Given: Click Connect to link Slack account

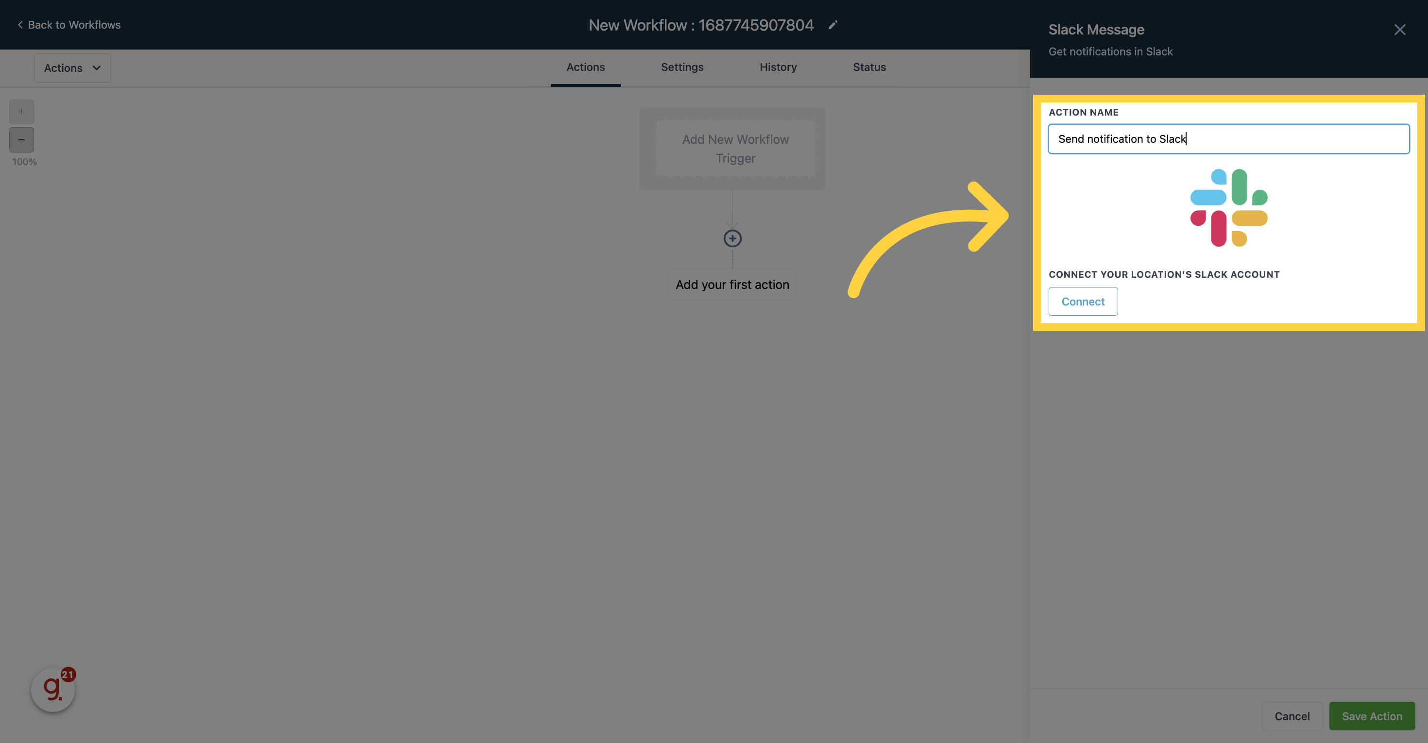Looking at the screenshot, I should (x=1082, y=301).
